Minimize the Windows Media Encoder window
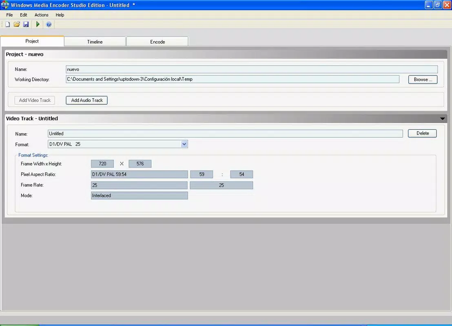 429,5
